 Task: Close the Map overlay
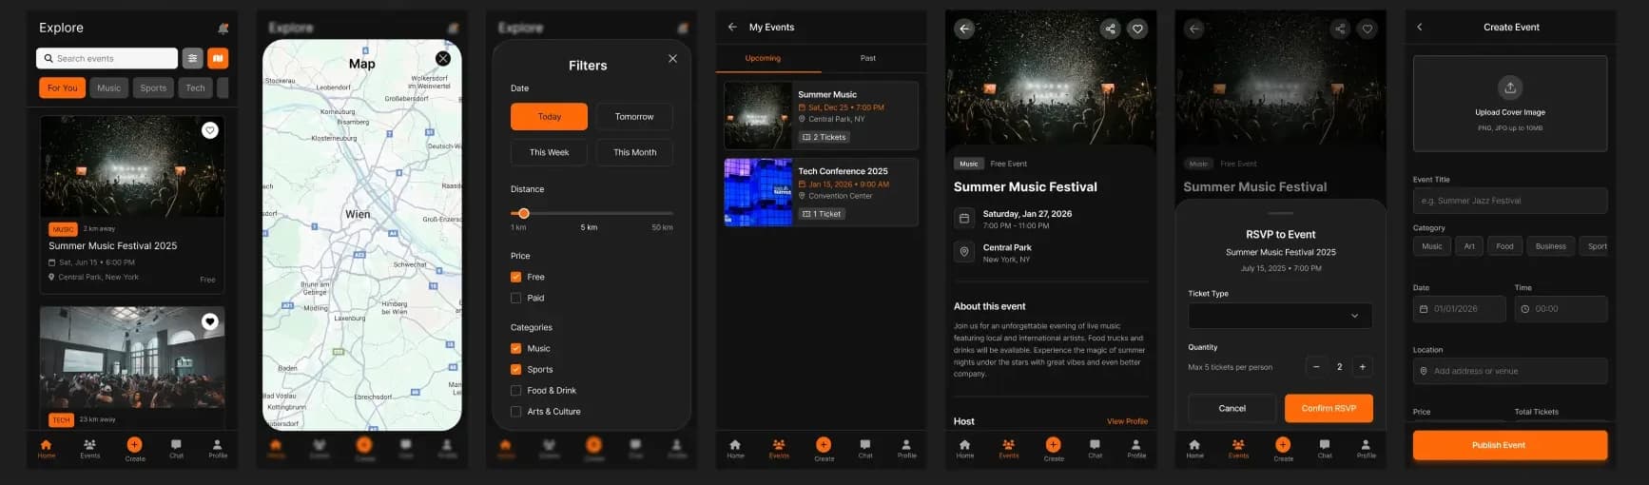[443, 59]
